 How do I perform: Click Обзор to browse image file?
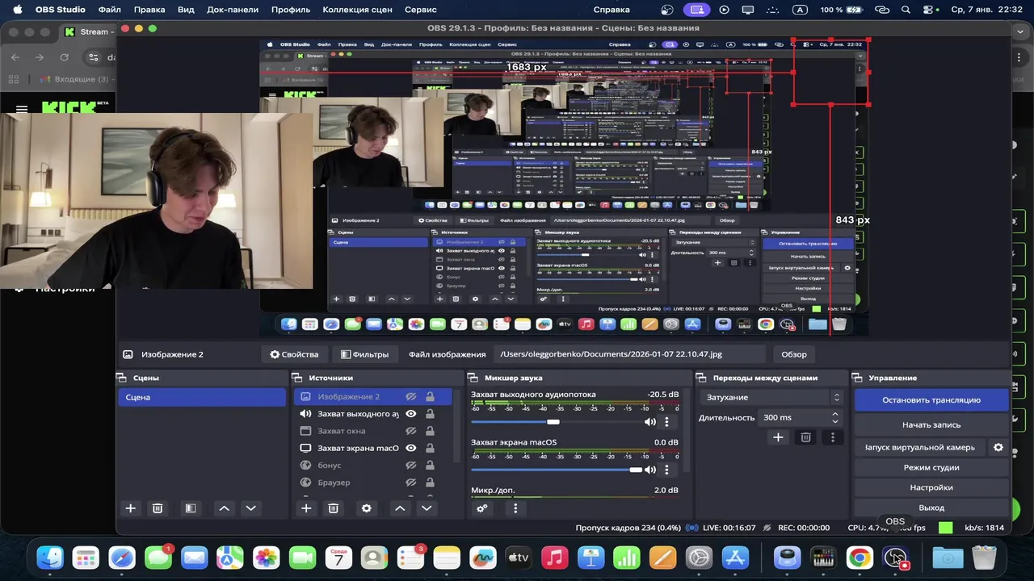[x=794, y=354]
